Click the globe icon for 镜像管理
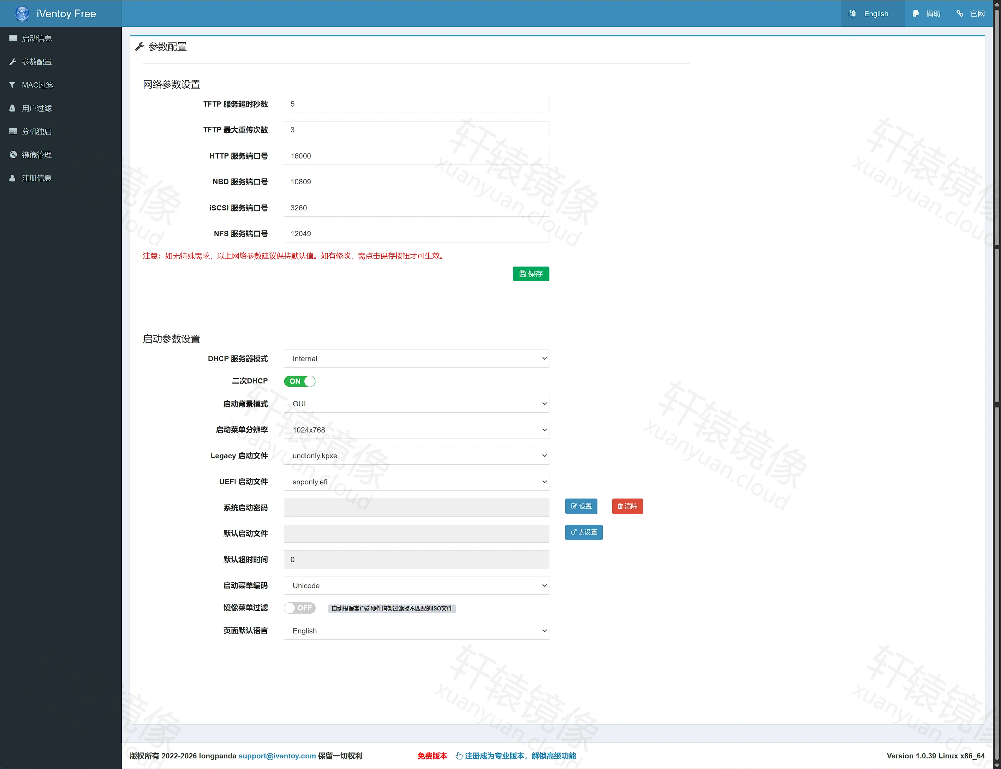This screenshot has width=1001, height=769. point(13,155)
